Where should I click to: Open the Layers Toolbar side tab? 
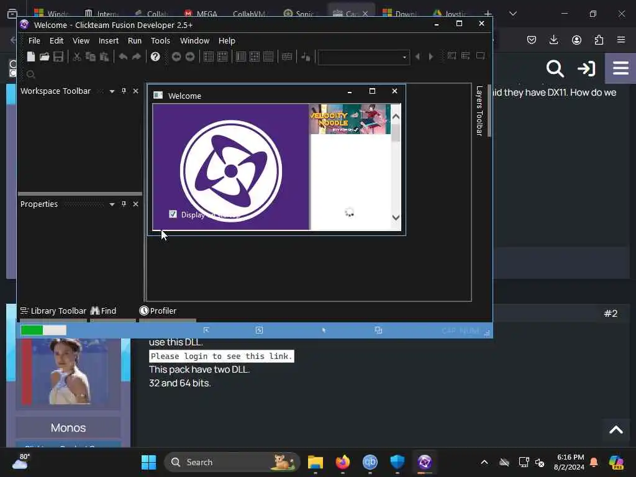(479, 111)
